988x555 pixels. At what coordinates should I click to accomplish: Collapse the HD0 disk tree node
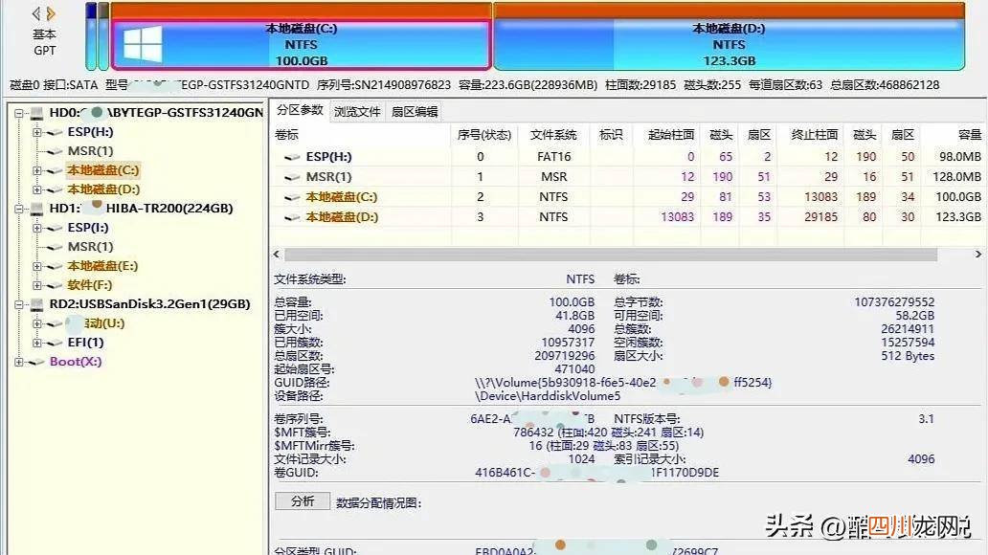pos(19,113)
